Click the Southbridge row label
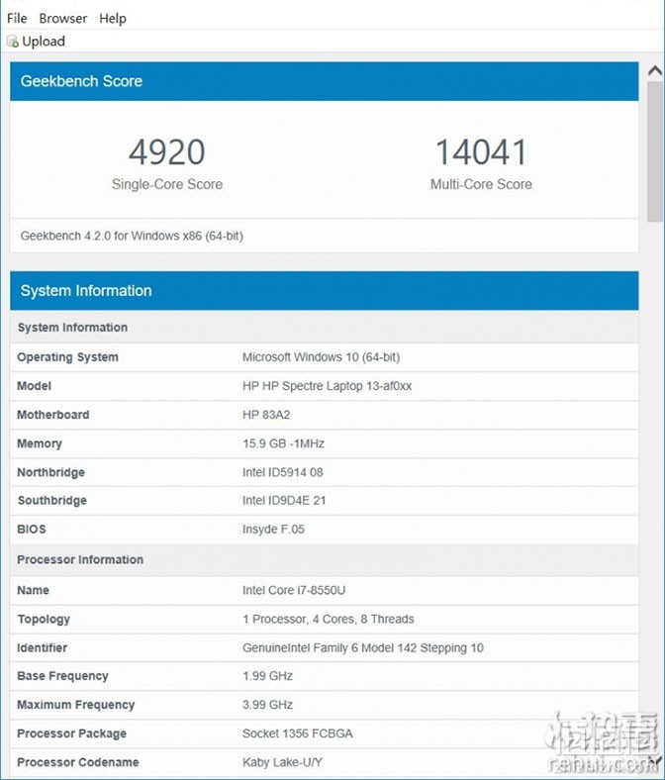 (52, 501)
